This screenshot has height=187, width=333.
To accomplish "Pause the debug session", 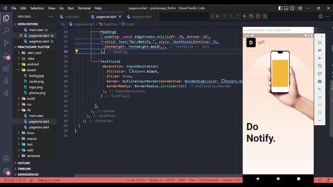I will (217, 16).
